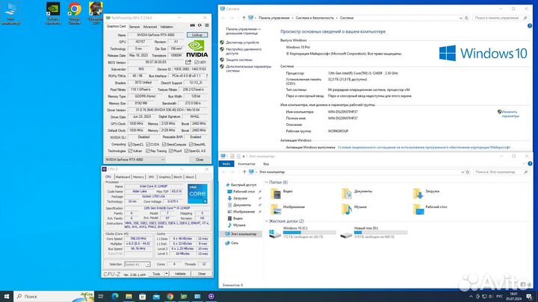Image resolution: width=538 pixels, height=302 pixels.
Task: Click the Explorer search field Этот компьютер
Action: 501,172
